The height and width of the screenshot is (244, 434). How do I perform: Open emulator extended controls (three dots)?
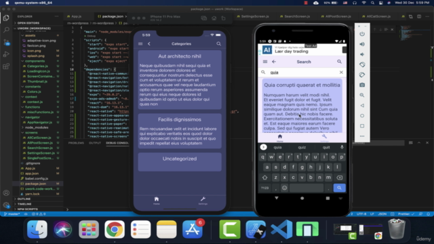coord(362,136)
